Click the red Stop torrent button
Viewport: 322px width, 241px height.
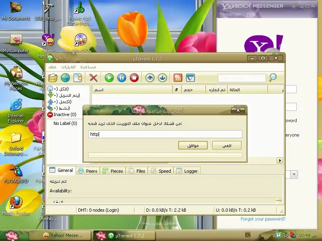click(x=134, y=78)
